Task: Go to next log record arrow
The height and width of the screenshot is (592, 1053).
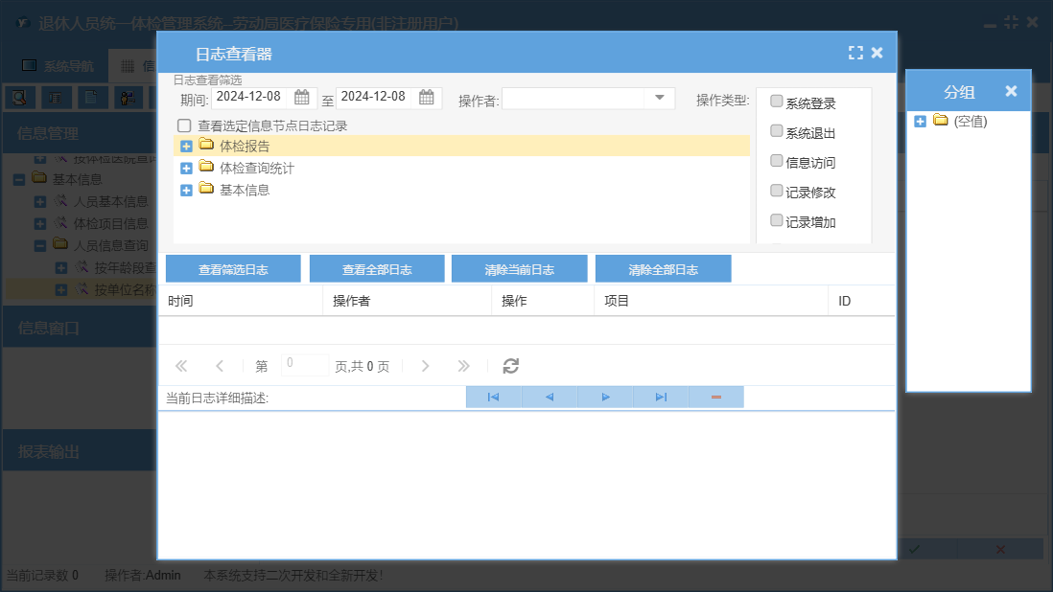Action: [x=605, y=397]
